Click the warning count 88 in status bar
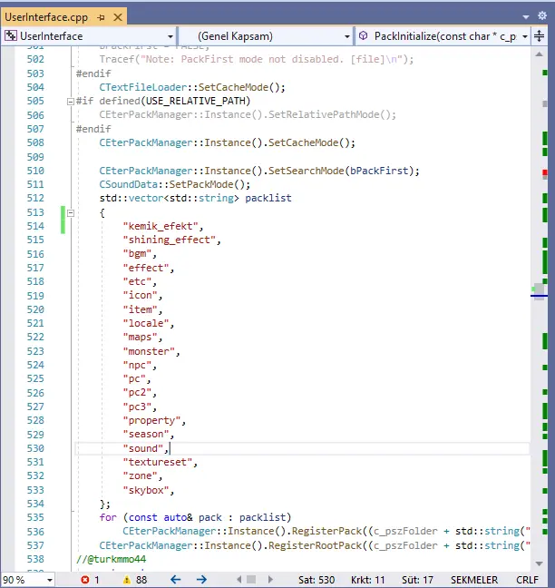Viewport: 555px width, 588px height. coord(141,580)
